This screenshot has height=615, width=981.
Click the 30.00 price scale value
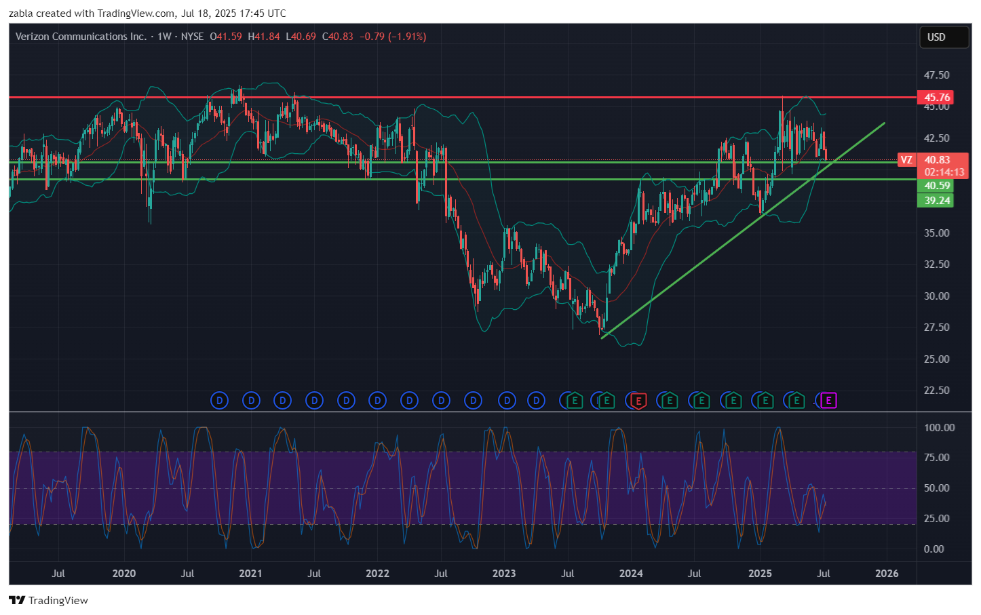click(x=936, y=296)
